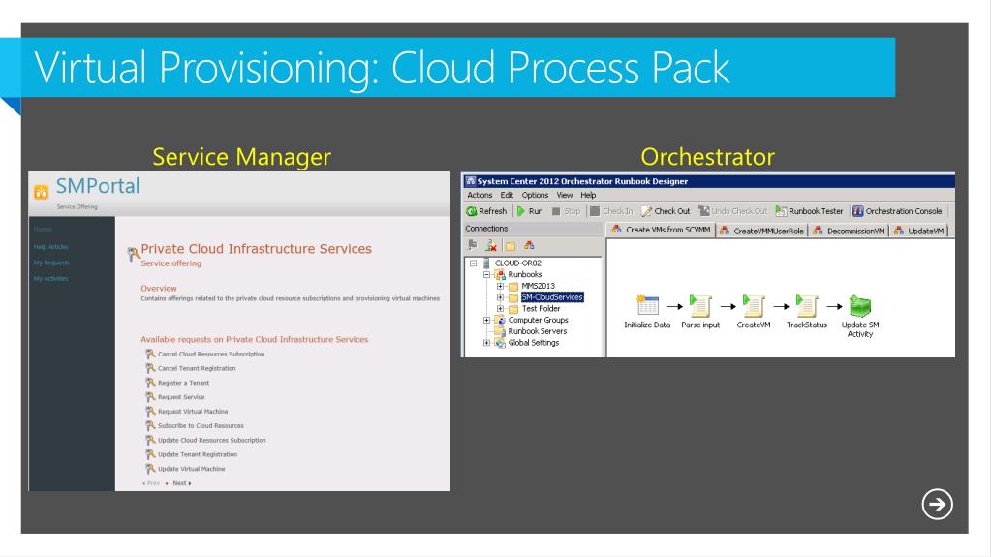Image resolution: width=991 pixels, height=557 pixels.
Task: Open the Edit menu
Action: coord(507,195)
